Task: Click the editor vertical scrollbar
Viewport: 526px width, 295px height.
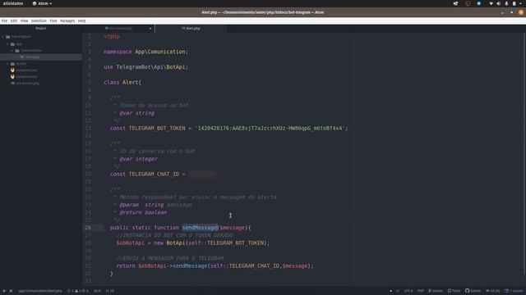Action: (524, 154)
